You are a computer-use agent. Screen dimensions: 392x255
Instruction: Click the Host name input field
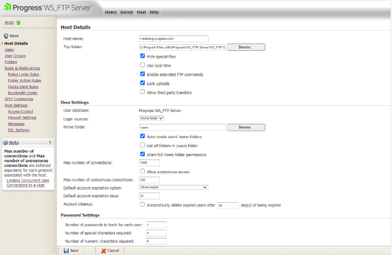tap(174, 38)
